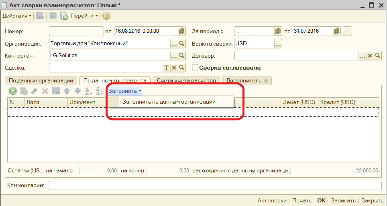Click the period selection ellipsis button

[x=347, y=31]
